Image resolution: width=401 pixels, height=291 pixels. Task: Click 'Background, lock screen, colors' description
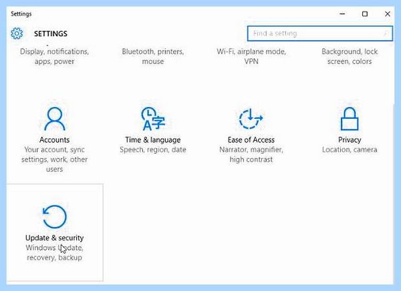click(350, 57)
